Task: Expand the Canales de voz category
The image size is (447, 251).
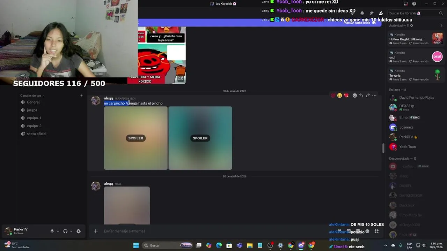Action: click(32, 96)
